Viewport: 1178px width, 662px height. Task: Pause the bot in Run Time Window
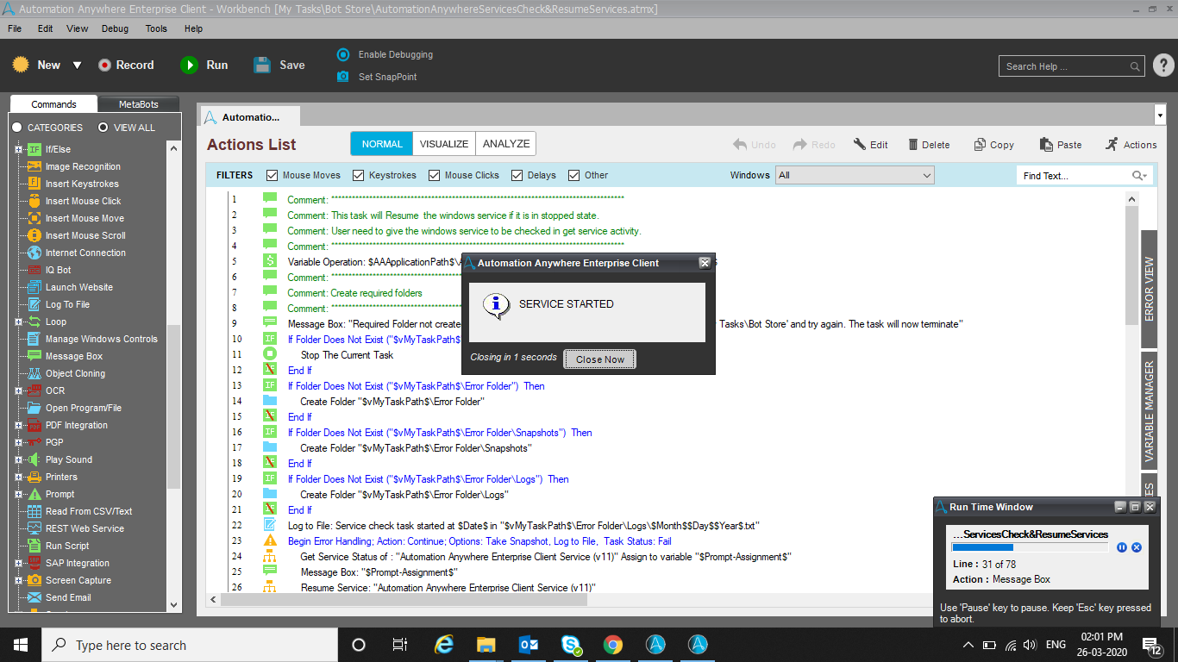[1122, 547]
